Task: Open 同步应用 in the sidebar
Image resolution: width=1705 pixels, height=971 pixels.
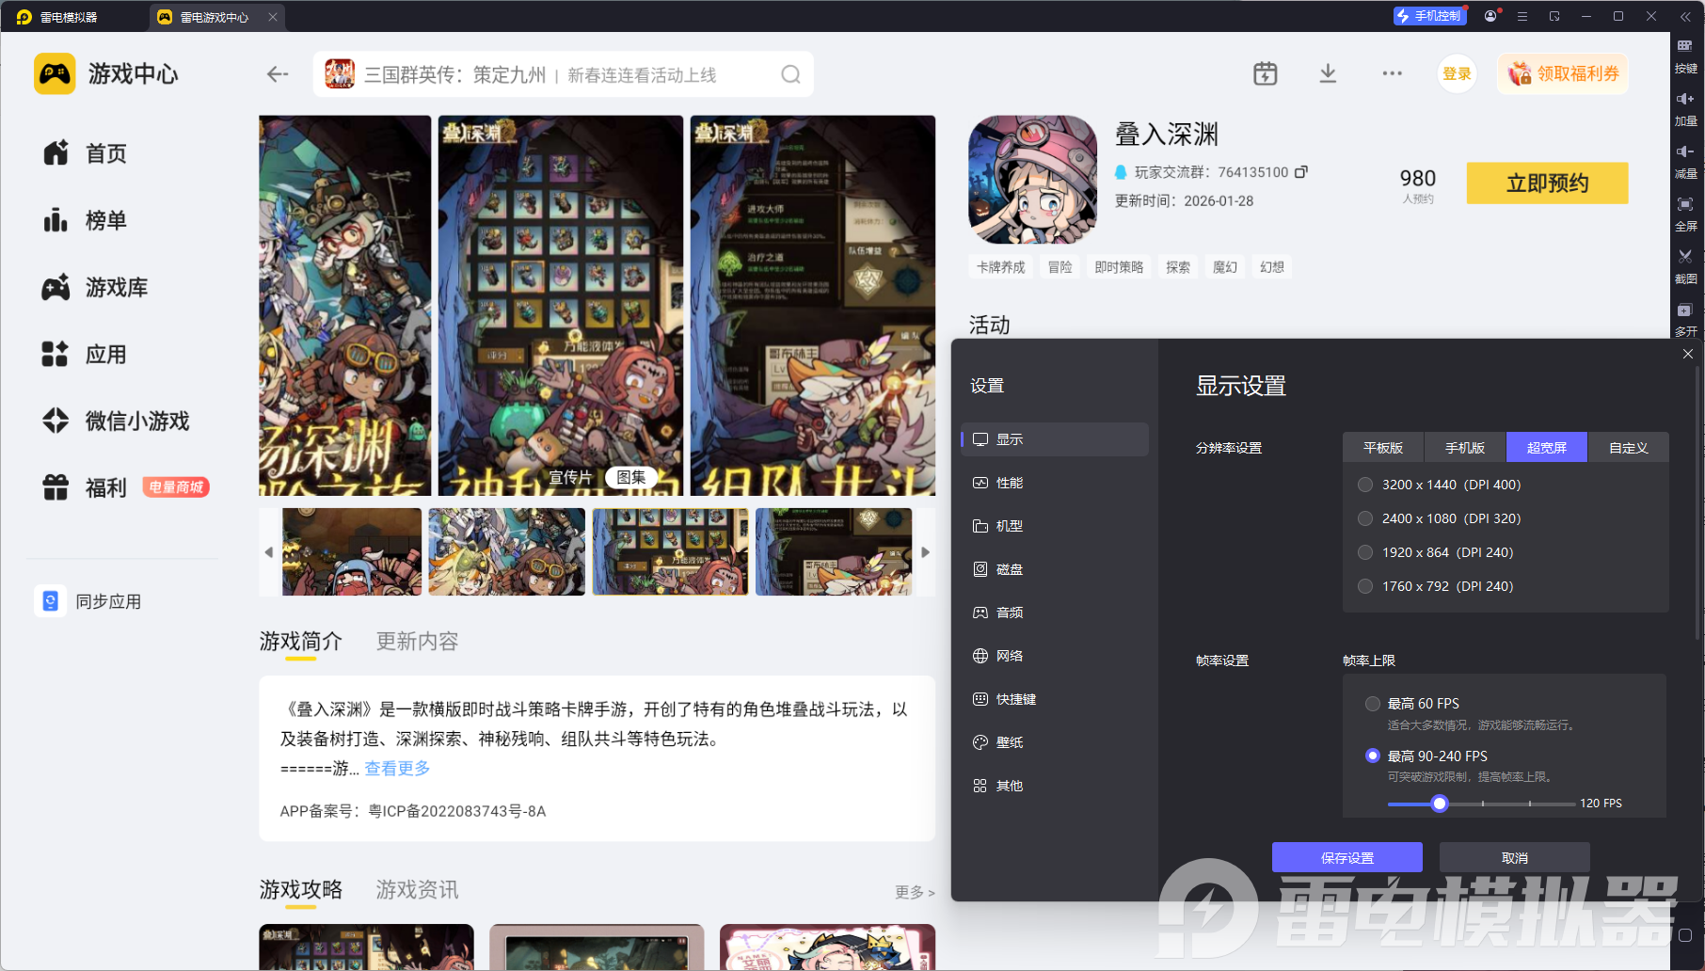Action: coord(88,601)
